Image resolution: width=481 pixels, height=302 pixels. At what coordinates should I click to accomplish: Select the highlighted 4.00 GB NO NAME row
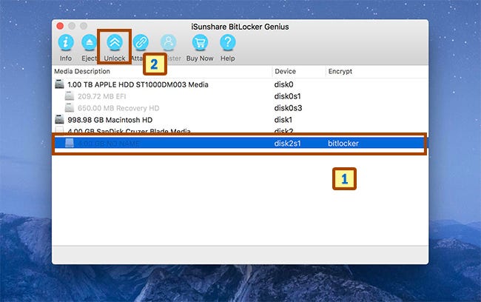[x=240, y=144]
